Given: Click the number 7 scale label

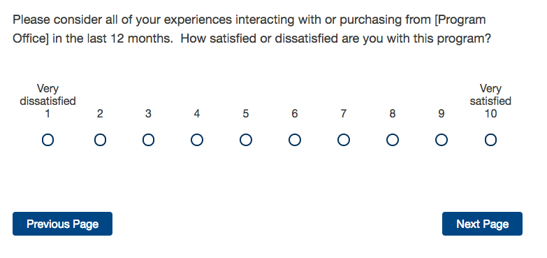Looking at the screenshot, I should click(344, 114).
